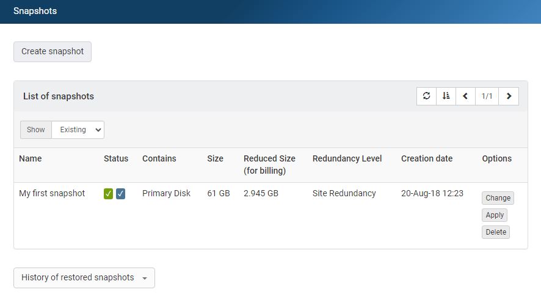Click the 1/1 page indicator
541x298 pixels.
[487, 96]
